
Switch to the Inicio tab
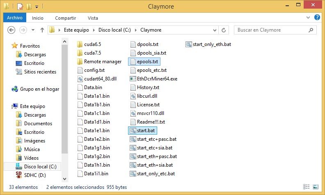pos(37,18)
